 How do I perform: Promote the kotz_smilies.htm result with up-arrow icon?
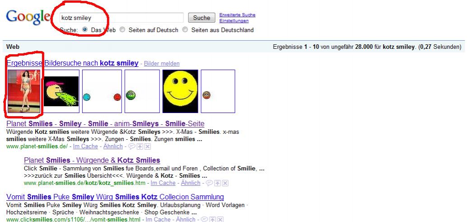(217, 183)
